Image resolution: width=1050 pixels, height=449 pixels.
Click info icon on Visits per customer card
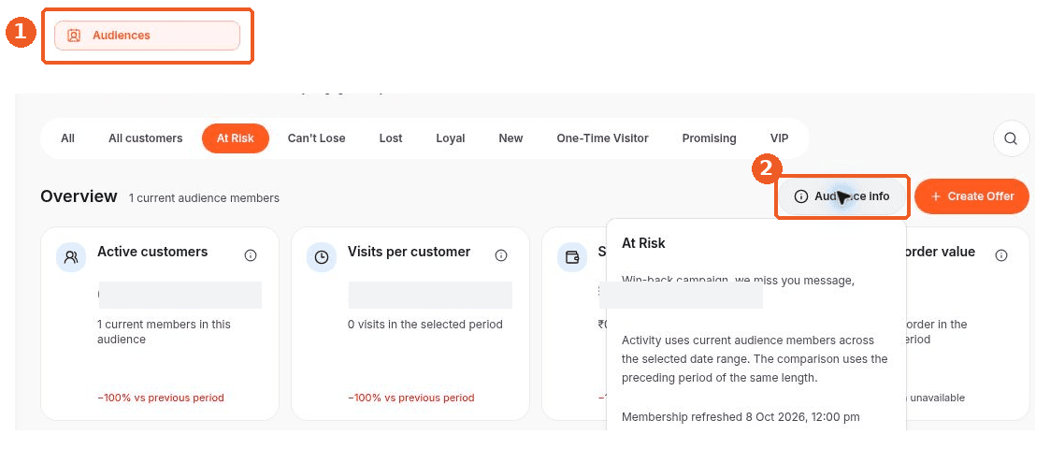[x=501, y=255]
